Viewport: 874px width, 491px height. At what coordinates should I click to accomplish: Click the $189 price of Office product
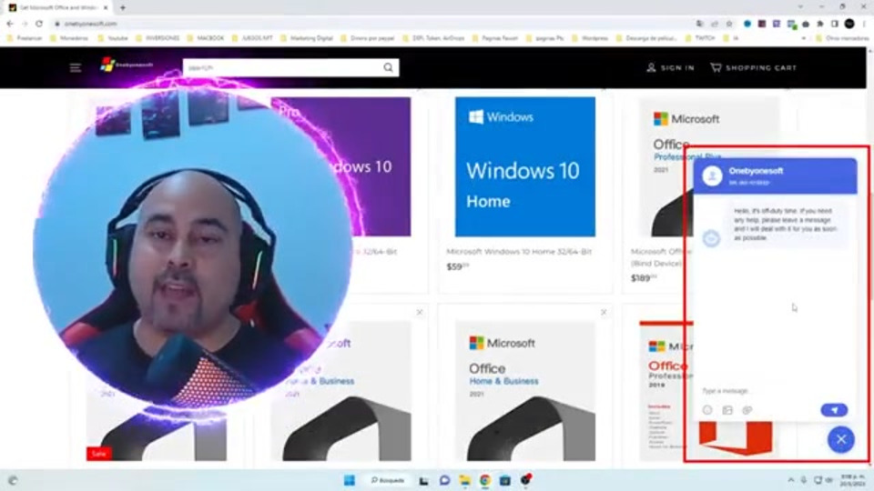tap(644, 278)
